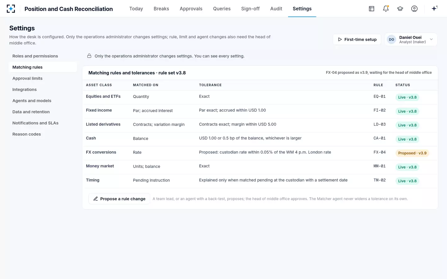
Task: Click the Asset class column header
Action: (99, 85)
